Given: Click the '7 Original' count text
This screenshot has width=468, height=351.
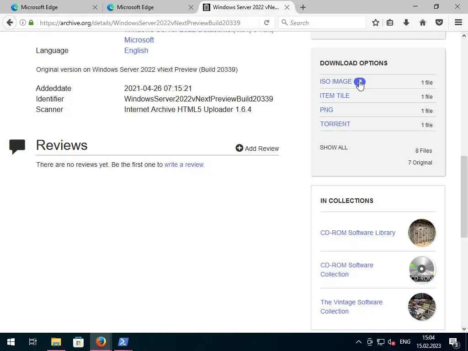Looking at the screenshot, I should [420, 163].
